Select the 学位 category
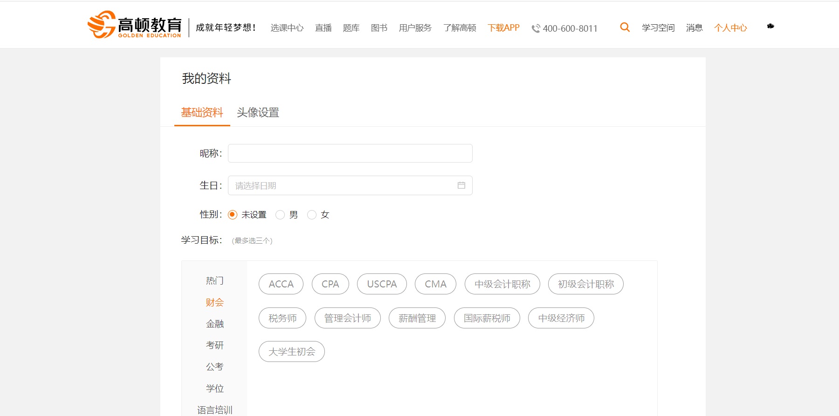Image resolution: width=839 pixels, height=416 pixels. (x=215, y=388)
